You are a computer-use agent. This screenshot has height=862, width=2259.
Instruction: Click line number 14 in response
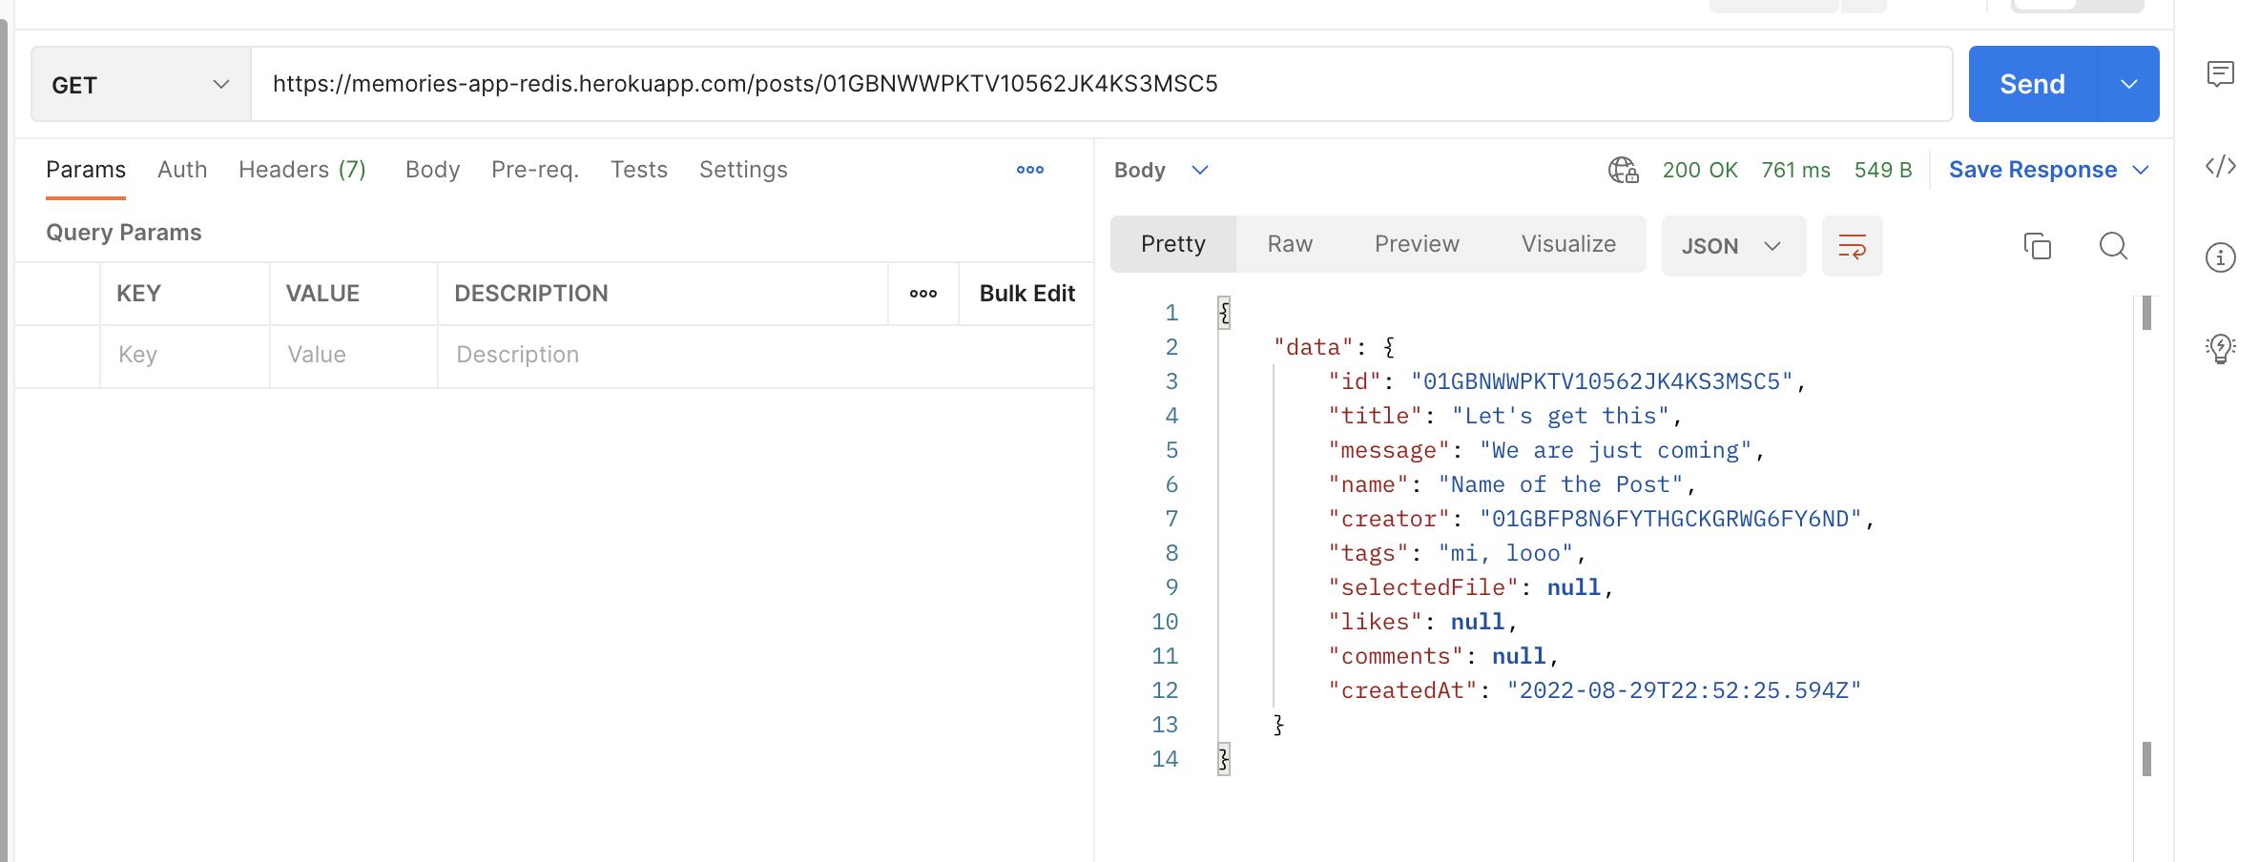(1165, 759)
